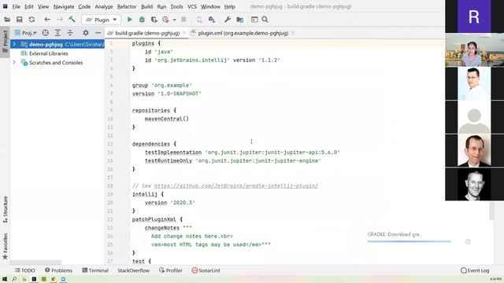Click the version '2020.3' text in the intellij block
The image size is (504, 283).
170,203
